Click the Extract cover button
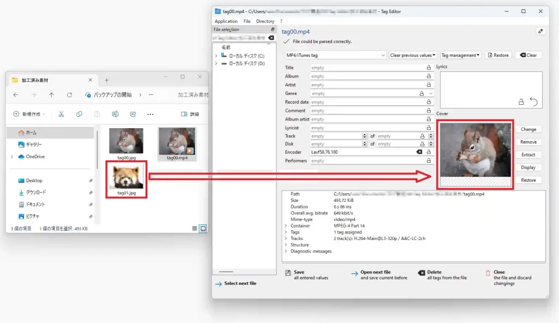The height and width of the screenshot is (323, 559). (x=528, y=155)
